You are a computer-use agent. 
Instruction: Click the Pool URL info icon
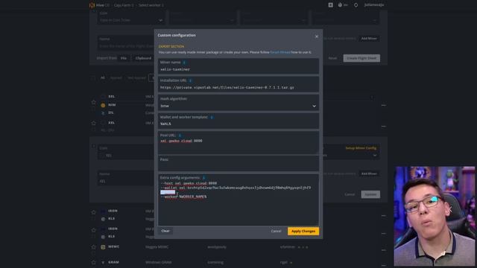coord(180,135)
